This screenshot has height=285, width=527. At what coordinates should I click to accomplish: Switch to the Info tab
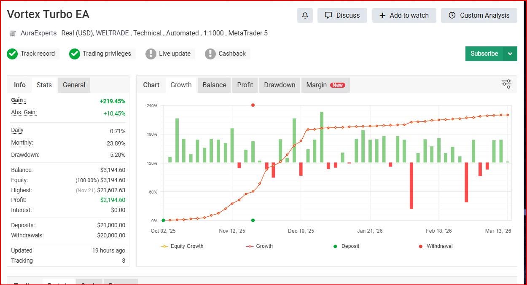(x=20, y=85)
